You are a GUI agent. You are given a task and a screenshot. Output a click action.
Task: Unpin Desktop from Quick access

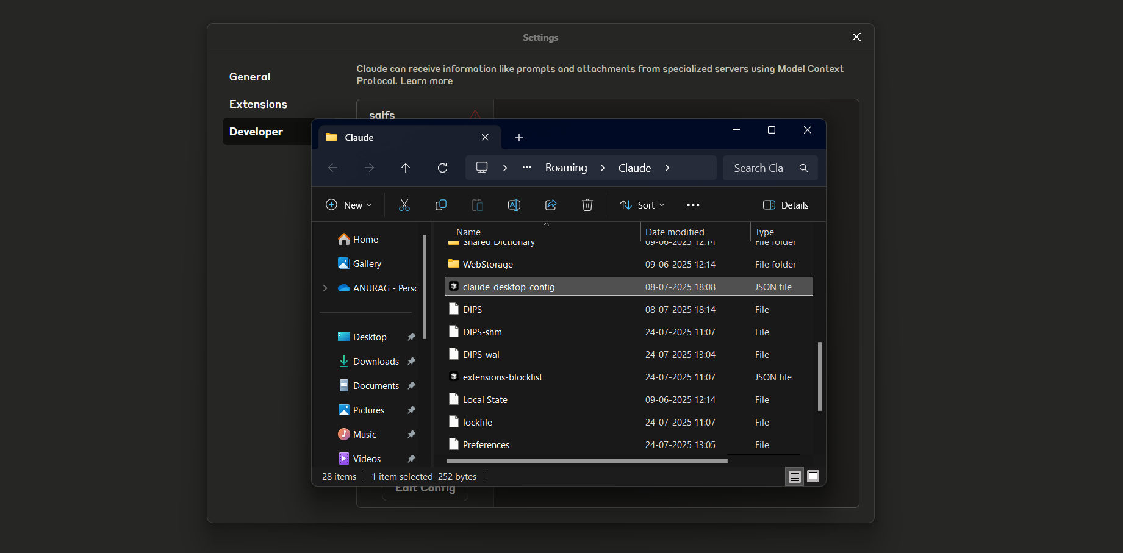[411, 337]
